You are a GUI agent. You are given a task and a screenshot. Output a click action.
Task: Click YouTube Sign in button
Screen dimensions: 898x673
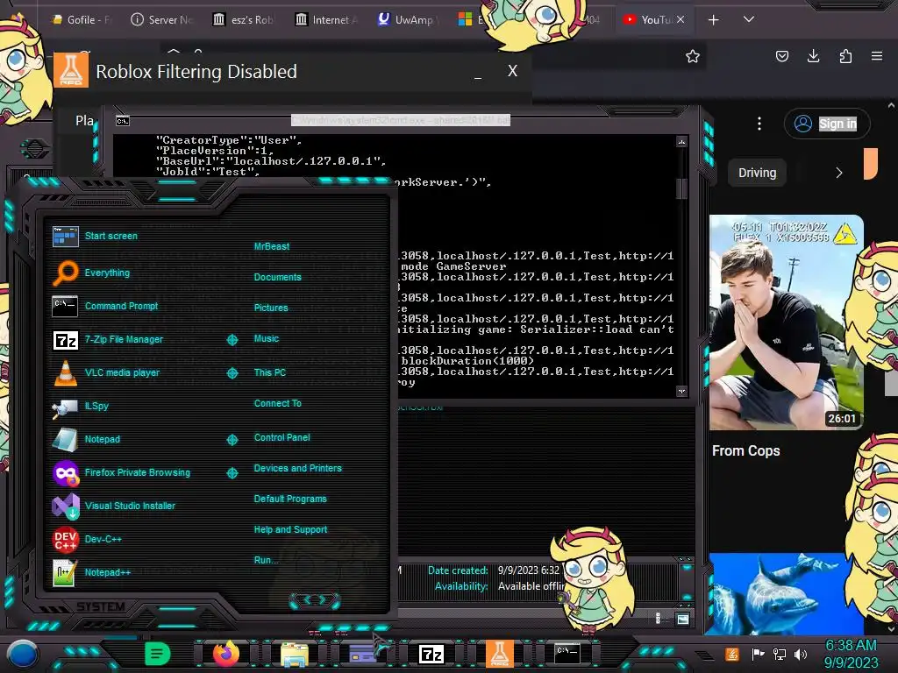click(827, 124)
